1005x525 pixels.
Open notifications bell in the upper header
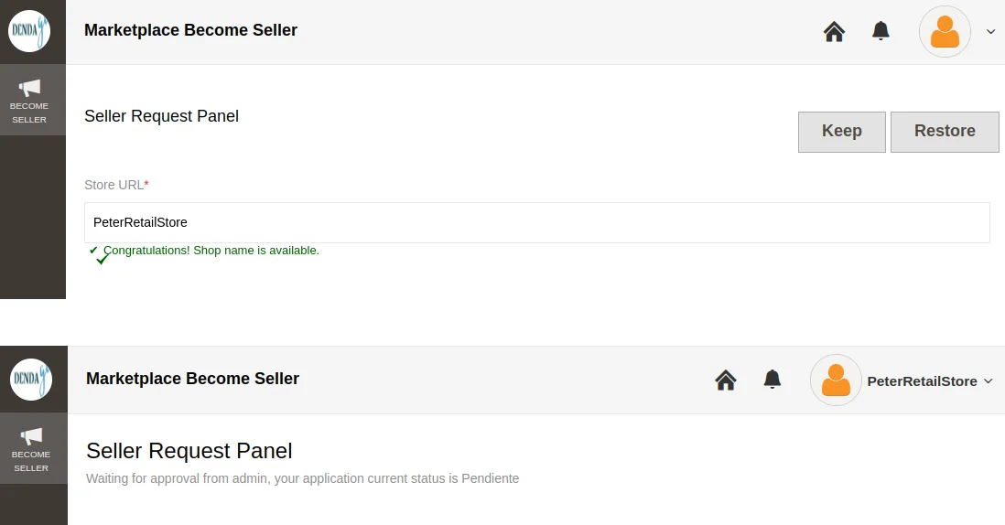pyautogui.click(x=881, y=32)
